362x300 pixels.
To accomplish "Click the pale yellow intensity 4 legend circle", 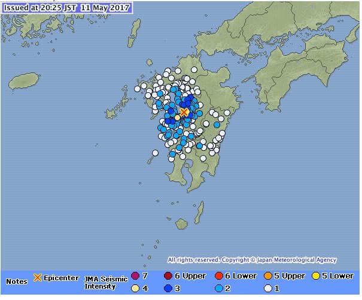I will 135,289.
